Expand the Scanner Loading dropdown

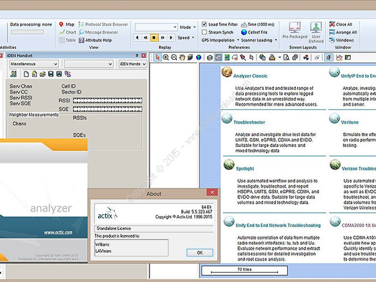259,40
